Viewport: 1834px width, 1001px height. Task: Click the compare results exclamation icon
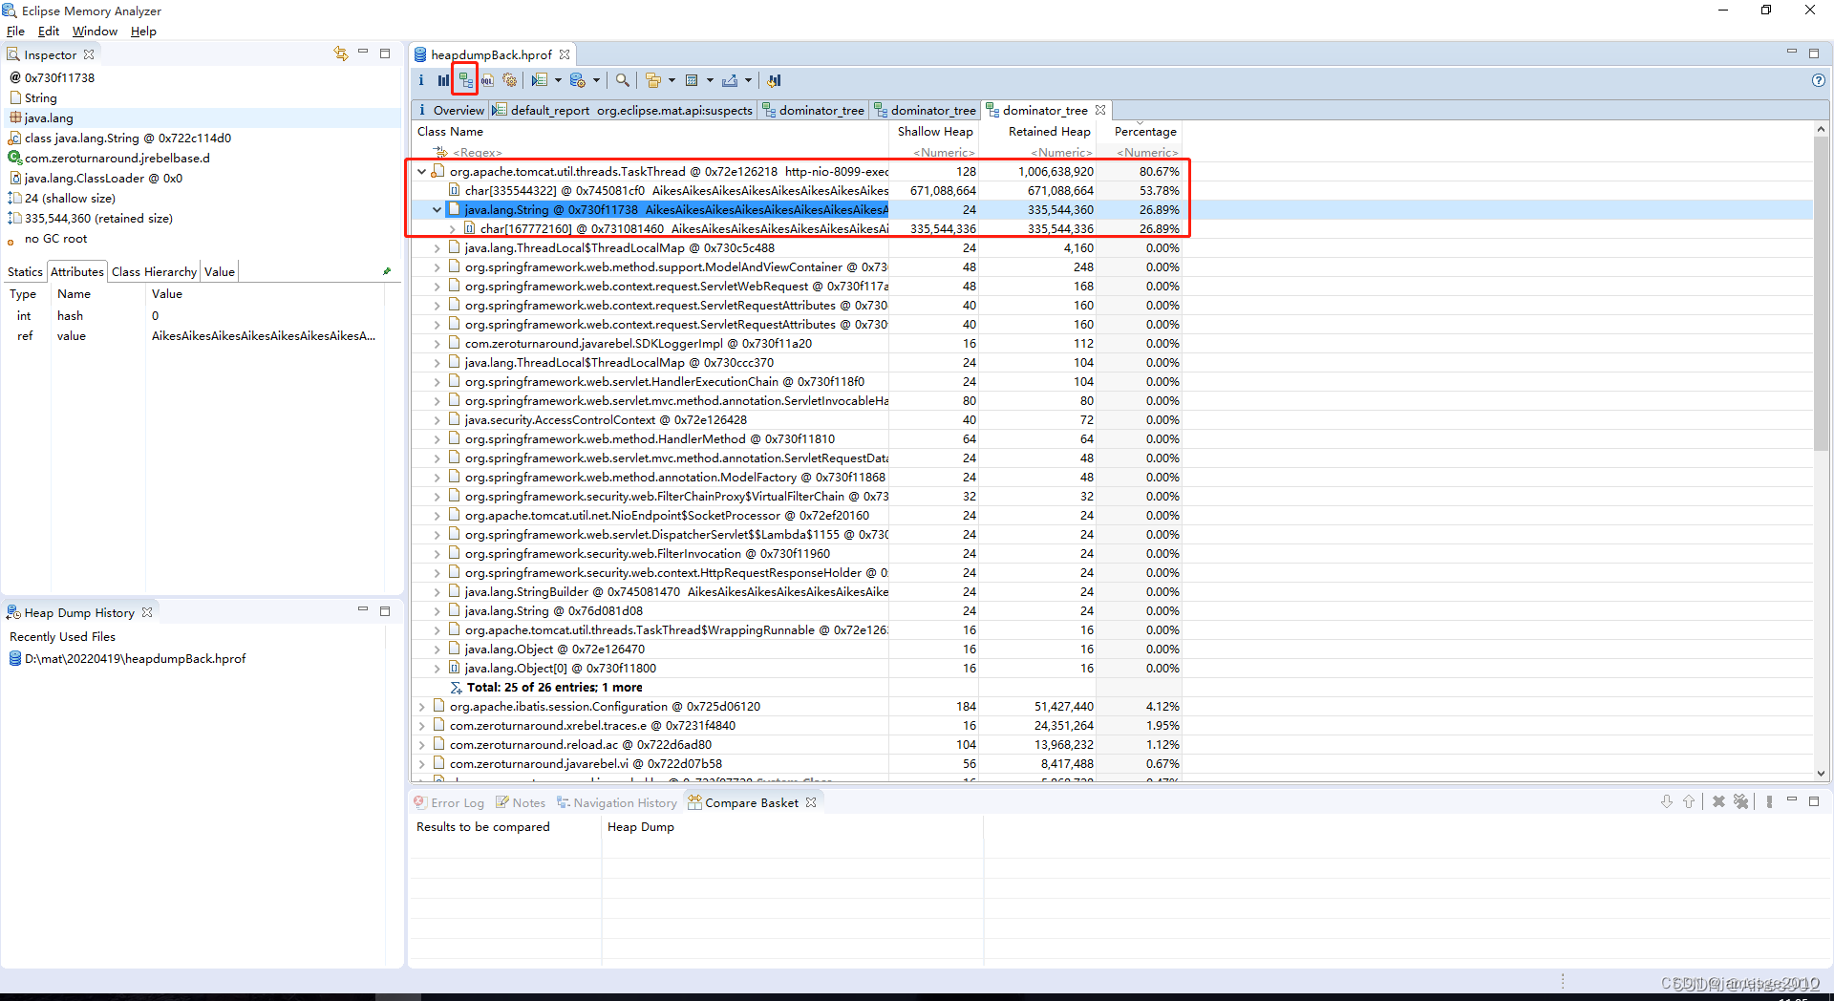(x=1769, y=801)
